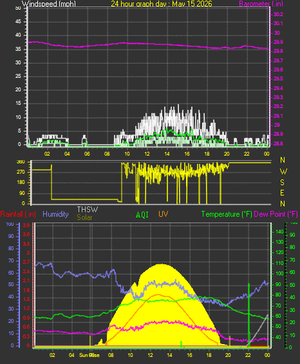Image resolution: width=300 pixels, height=364 pixels.
Task: Click the '3.9' rainfall axis value
Action: 26,226
